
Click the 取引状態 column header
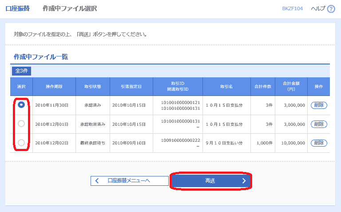pos(93,86)
